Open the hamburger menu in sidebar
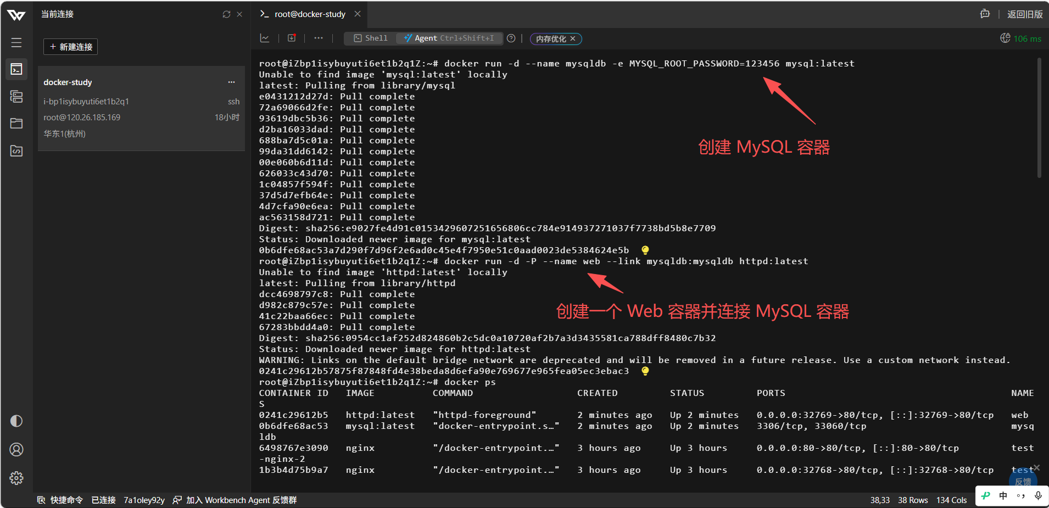Viewport: 1049px width, 508px height. (16, 42)
